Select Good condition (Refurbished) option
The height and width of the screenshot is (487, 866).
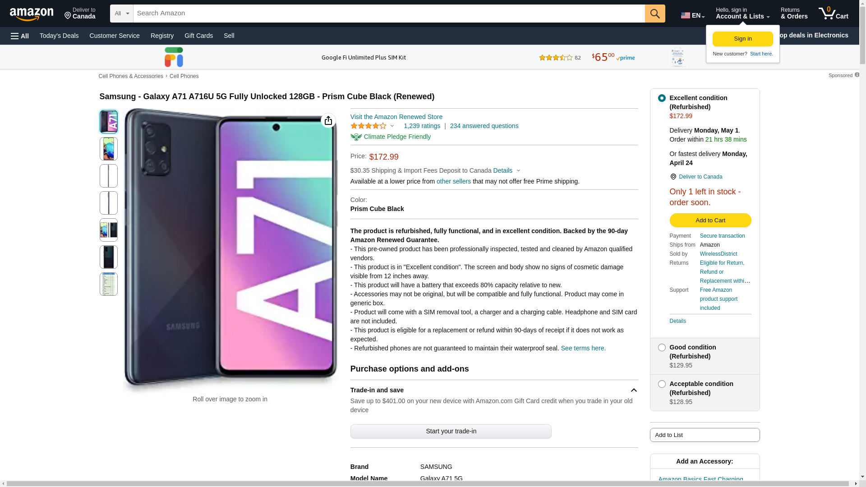pos(661,347)
